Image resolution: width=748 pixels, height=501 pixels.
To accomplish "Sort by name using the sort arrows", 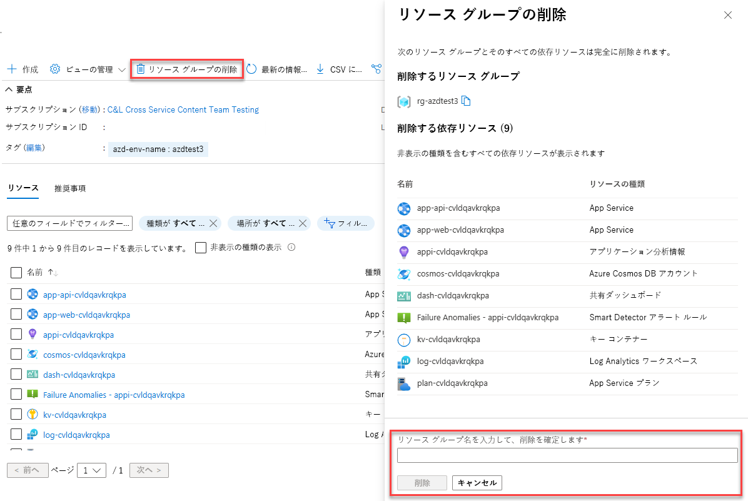I will 53,273.
